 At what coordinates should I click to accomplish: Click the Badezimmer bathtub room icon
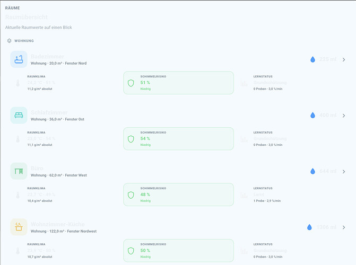pos(19,59)
